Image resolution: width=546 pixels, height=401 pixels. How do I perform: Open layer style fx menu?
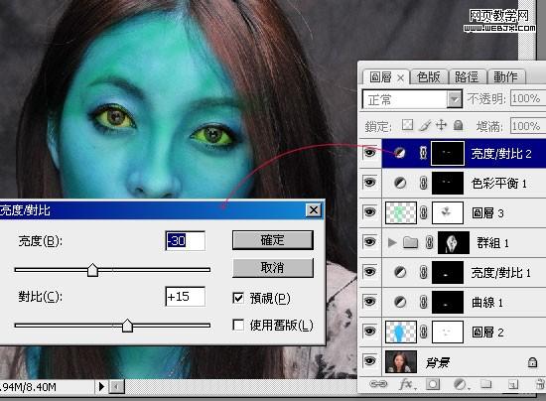(406, 385)
